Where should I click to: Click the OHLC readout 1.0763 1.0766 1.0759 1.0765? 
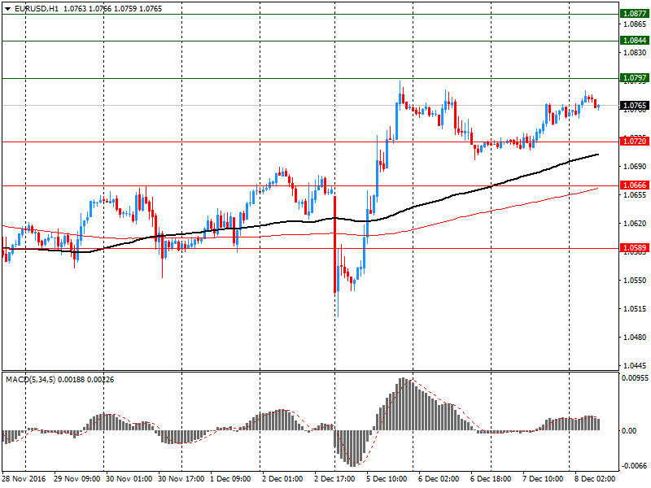tap(112, 9)
